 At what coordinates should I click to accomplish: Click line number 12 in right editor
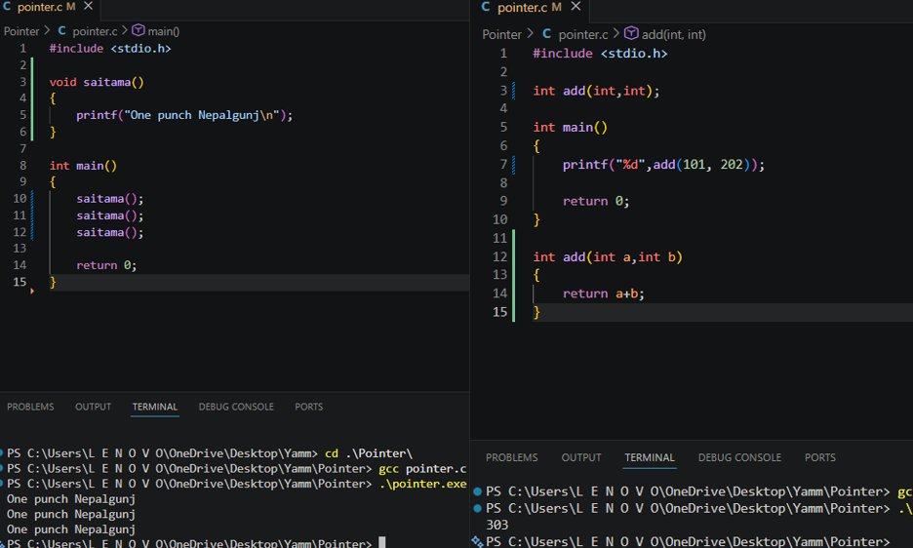click(x=499, y=256)
